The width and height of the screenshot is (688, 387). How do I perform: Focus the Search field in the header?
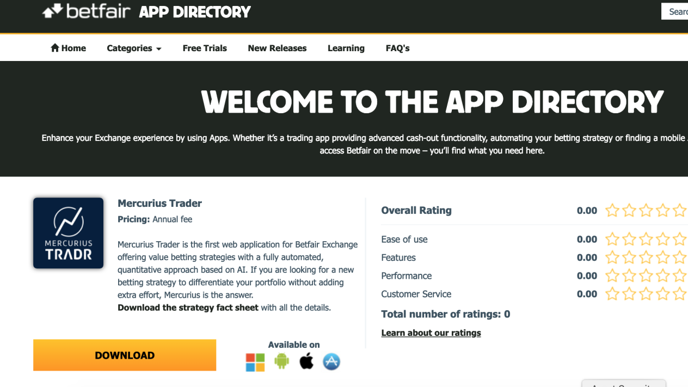coord(675,11)
